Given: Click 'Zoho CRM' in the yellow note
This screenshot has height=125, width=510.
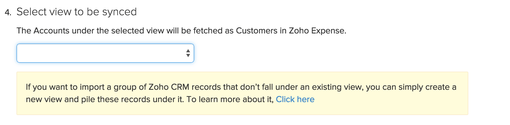Looking at the screenshot, I should pyautogui.click(x=169, y=87).
